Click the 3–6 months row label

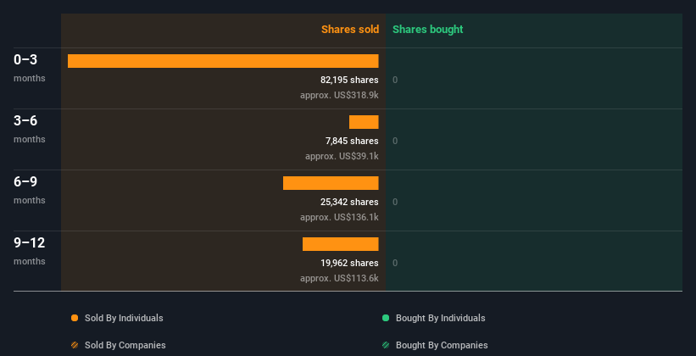tap(30, 129)
